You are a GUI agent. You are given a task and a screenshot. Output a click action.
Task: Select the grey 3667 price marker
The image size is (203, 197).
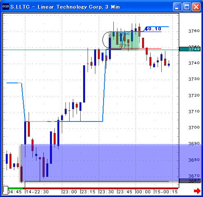pyautogui.click(x=190, y=181)
